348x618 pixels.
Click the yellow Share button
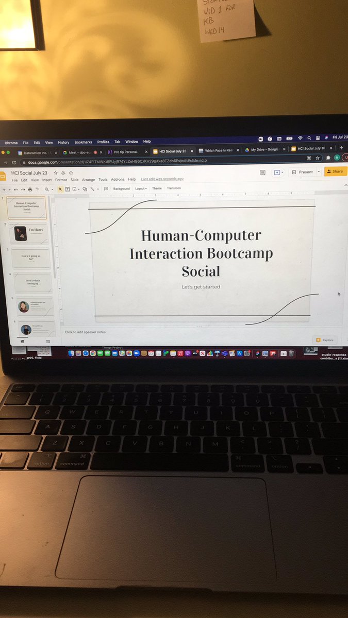(x=336, y=171)
